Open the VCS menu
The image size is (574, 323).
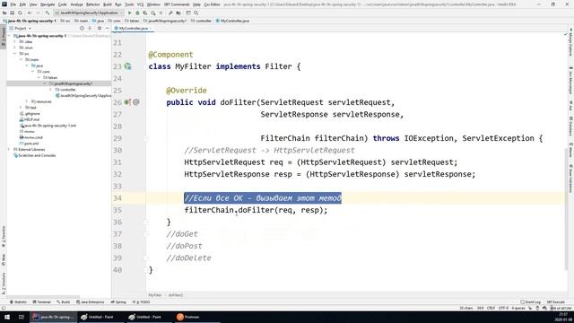pos(140,4)
